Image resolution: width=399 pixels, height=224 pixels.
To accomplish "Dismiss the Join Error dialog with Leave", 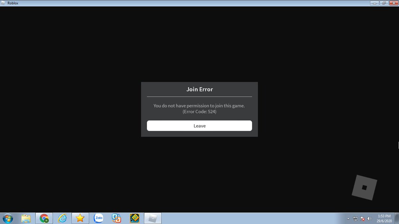I will [x=199, y=126].
